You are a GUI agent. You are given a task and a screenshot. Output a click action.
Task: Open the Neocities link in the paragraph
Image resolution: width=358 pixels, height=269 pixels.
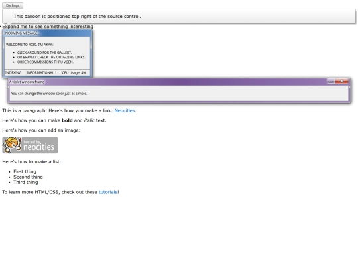coord(125,110)
